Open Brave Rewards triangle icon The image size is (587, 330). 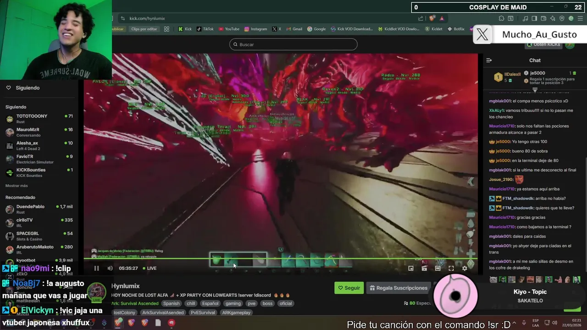pos(442,18)
